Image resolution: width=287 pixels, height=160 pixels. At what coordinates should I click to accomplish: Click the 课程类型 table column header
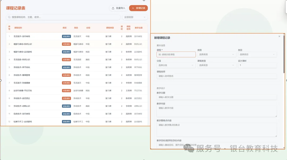[110, 28]
